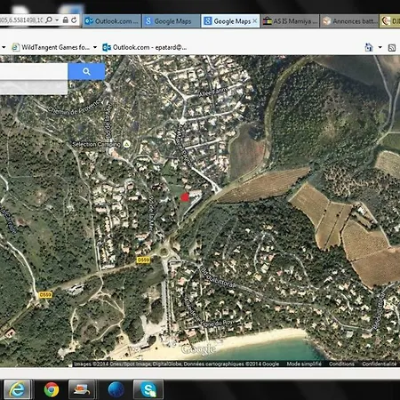This screenshot has height=400, width=400.
Task: Click inside the Google Maps search box
Action: click(x=34, y=71)
